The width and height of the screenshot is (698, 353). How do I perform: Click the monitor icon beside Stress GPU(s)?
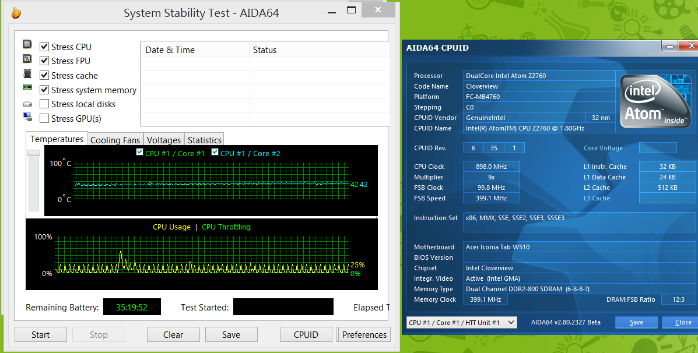27,117
